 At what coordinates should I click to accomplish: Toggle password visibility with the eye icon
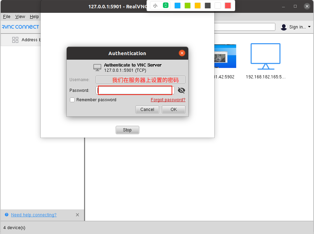coord(181,90)
